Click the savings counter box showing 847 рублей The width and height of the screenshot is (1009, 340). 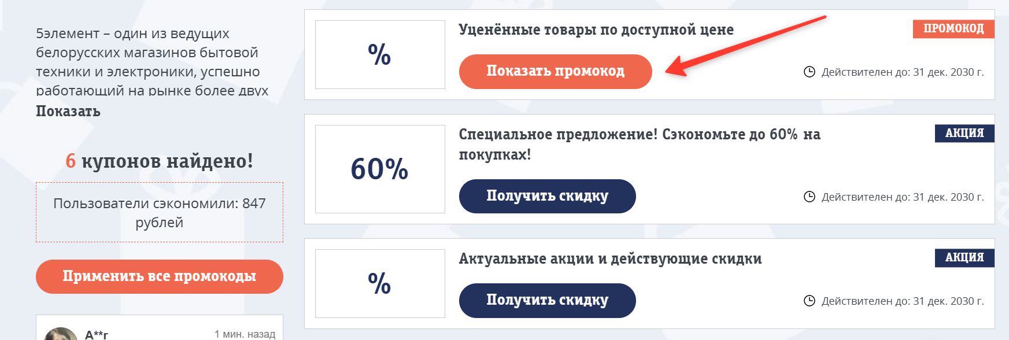tap(160, 210)
